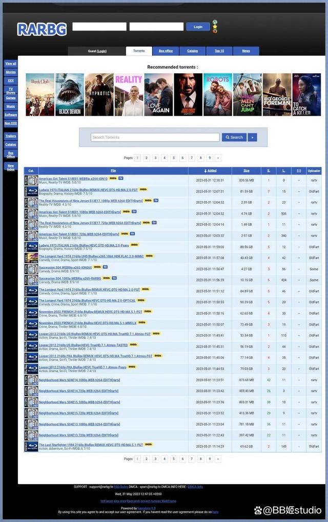The image size is (328, 522).
Task: Select Movies category in sidebar
Action: pyautogui.click(x=11, y=72)
